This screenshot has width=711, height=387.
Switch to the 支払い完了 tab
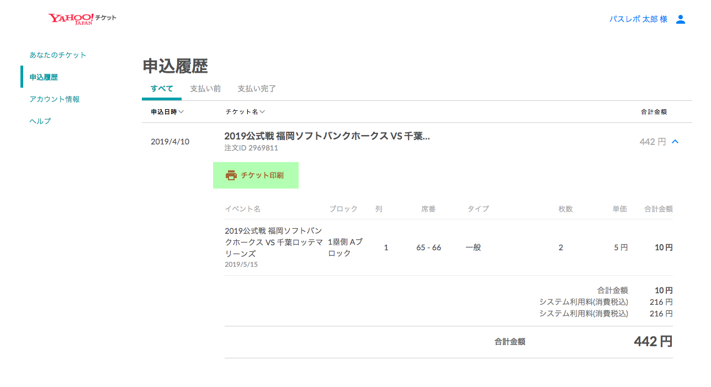coord(257,89)
